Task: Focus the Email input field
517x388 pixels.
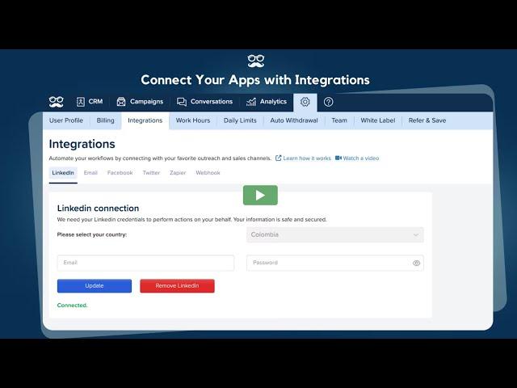Action: click(145, 263)
